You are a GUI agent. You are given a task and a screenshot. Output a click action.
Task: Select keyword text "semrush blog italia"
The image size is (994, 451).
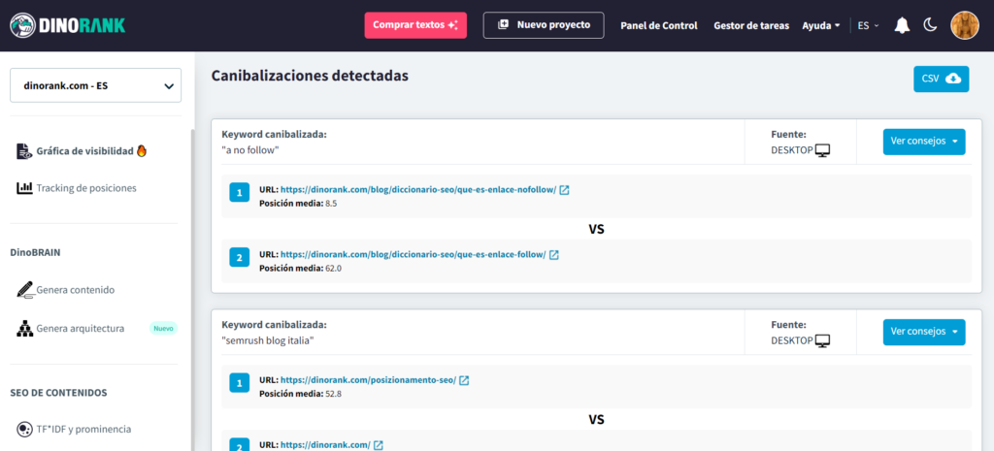pyautogui.click(x=268, y=340)
